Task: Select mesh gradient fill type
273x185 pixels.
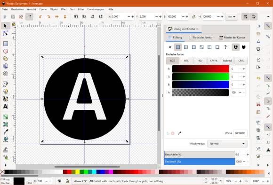Action: point(201,47)
